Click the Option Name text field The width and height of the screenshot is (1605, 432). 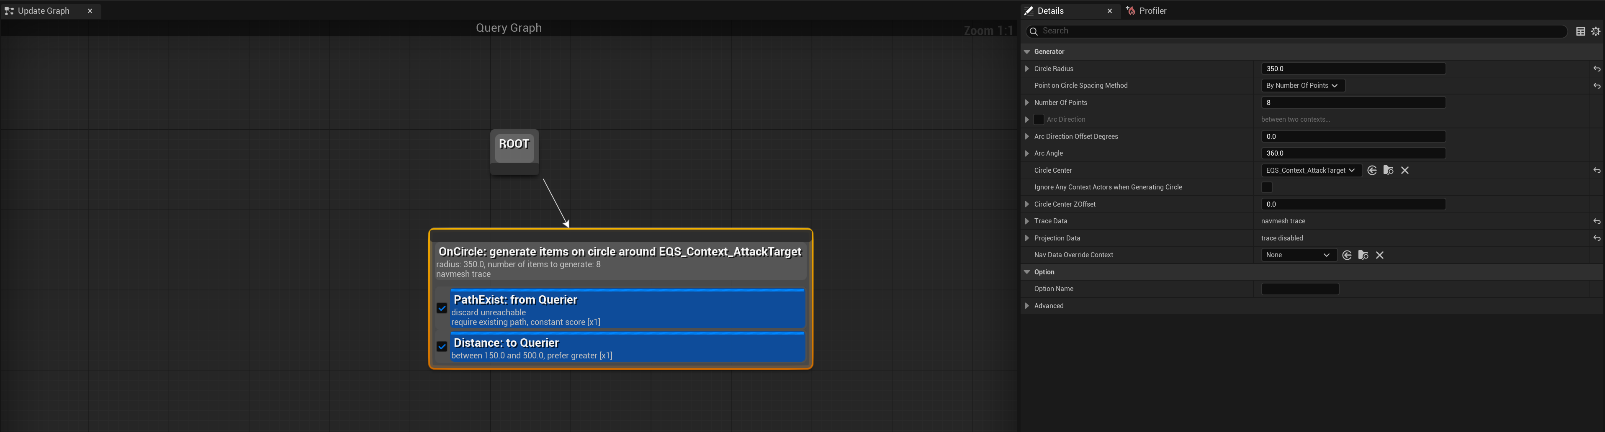point(1300,289)
